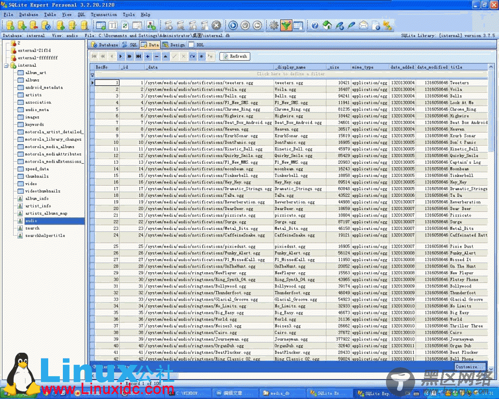The height and width of the screenshot is (399, 499).
Task: Click the Refresh button
Action: tap(235, 57)
